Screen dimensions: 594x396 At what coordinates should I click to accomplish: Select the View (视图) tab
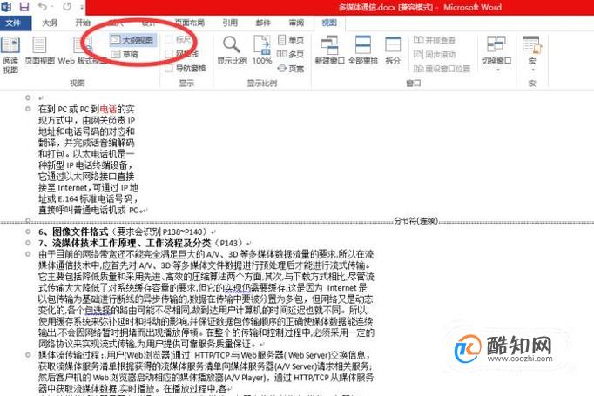pos(329,23)
